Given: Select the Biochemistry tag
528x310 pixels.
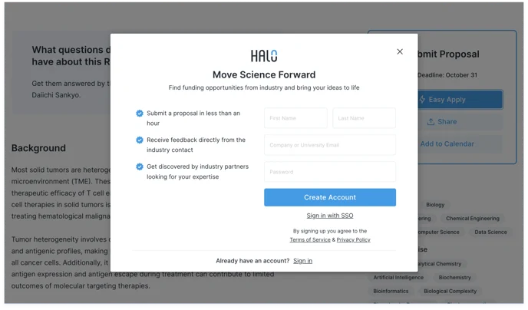Looking at the screenshot, I should coord(454,277).
